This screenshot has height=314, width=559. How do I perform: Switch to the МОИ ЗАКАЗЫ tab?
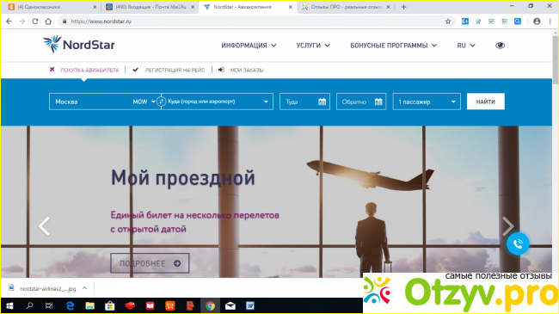(241, 70)
